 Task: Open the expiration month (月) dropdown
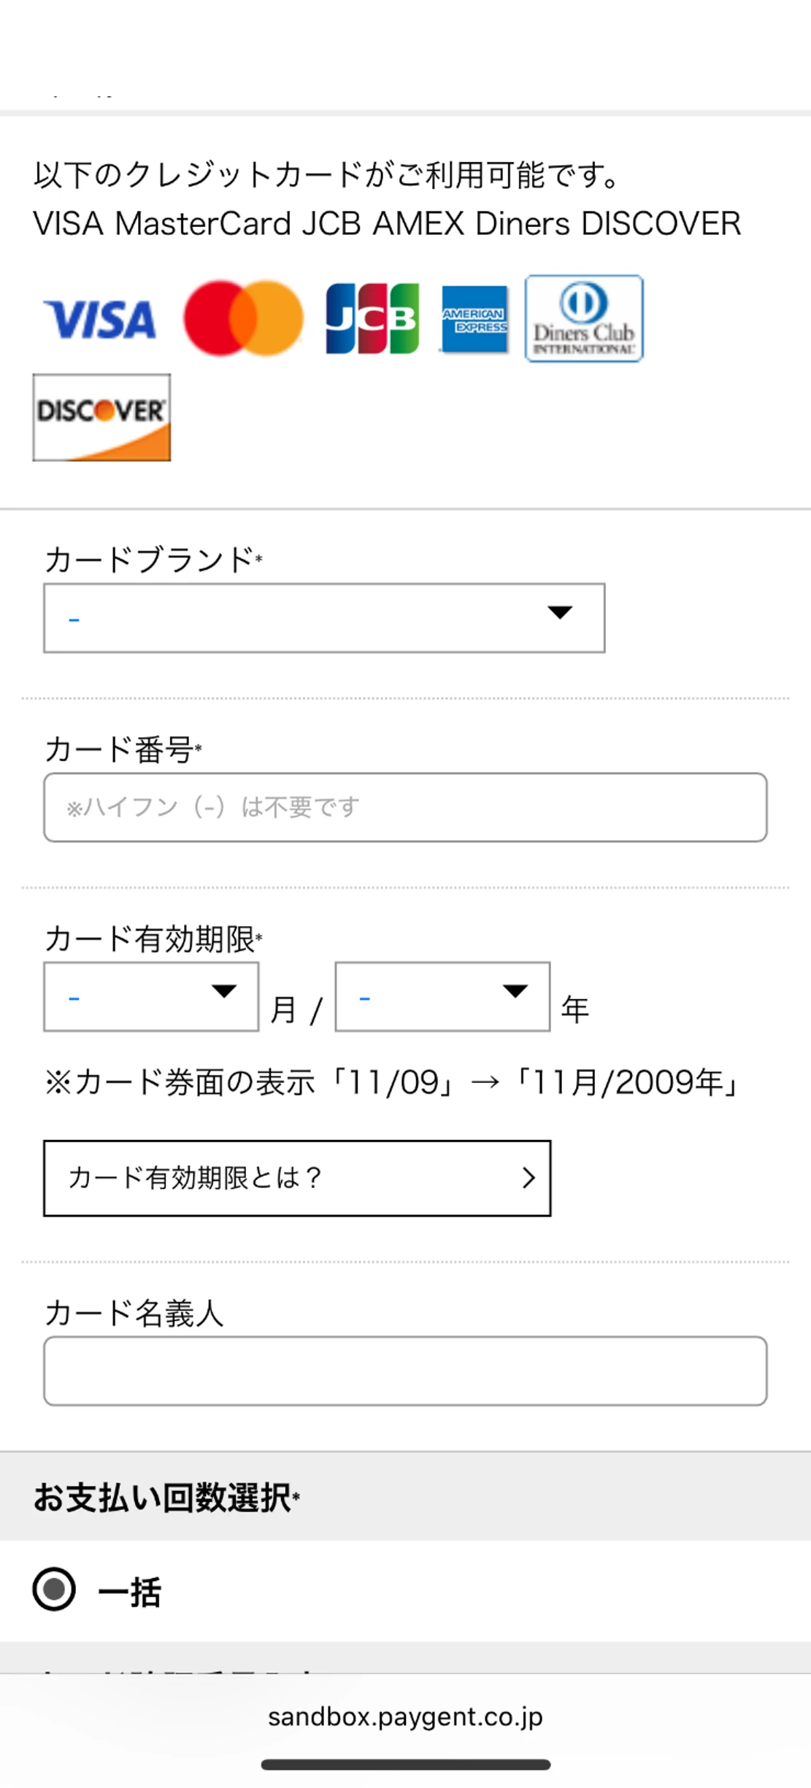[151, 997]
